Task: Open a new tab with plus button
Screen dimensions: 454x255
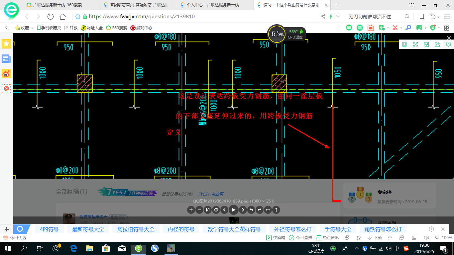Action: coord(336,5)
